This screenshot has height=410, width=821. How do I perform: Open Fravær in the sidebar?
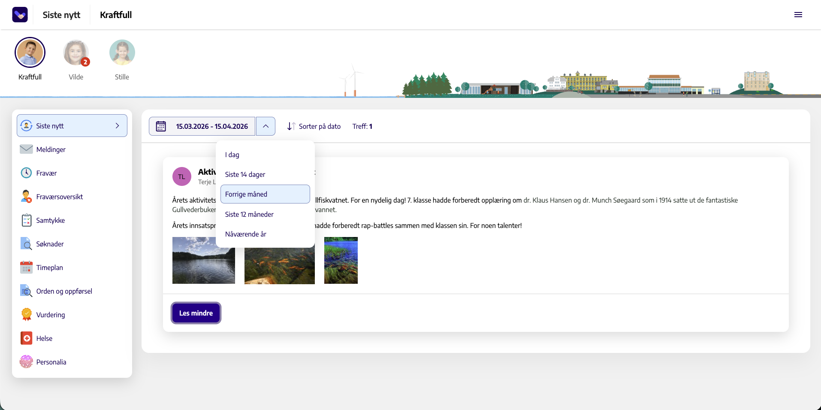click(72, 173)
